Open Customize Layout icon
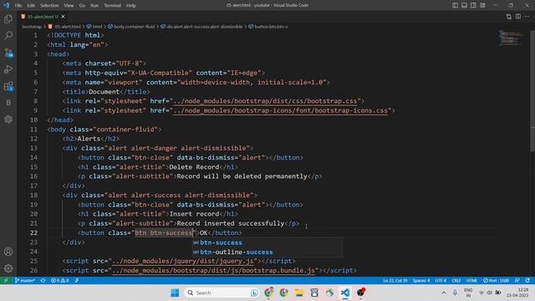The width and height of the screenshot is (535, 301). (x=482, y=5)
